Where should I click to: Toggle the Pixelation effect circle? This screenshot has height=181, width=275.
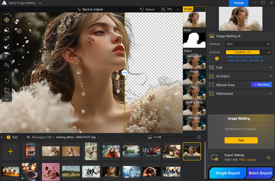pos(203,128)
